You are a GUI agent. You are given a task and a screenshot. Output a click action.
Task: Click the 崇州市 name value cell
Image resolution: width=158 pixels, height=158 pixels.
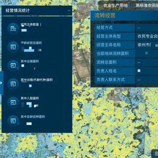click(x=147, y=45)
